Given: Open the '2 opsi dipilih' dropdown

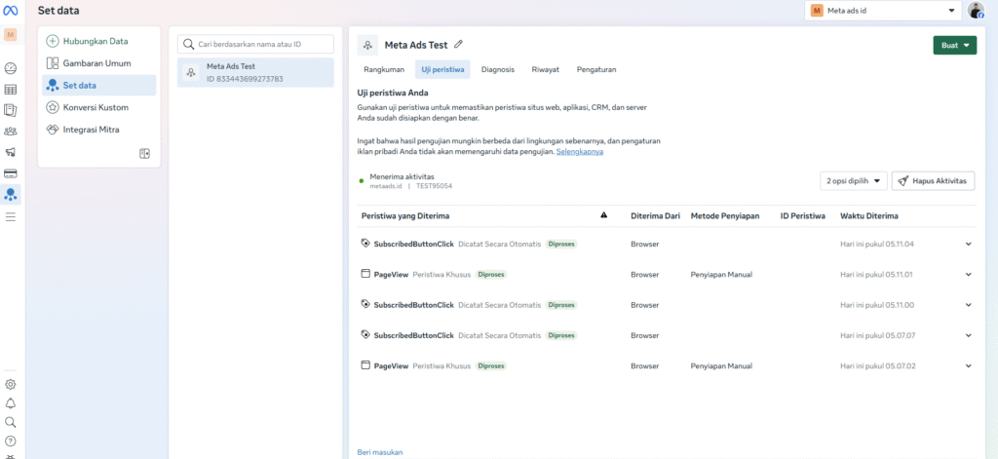Looking at the screenshot, I should pyautogui.click(x=853, y=181).
